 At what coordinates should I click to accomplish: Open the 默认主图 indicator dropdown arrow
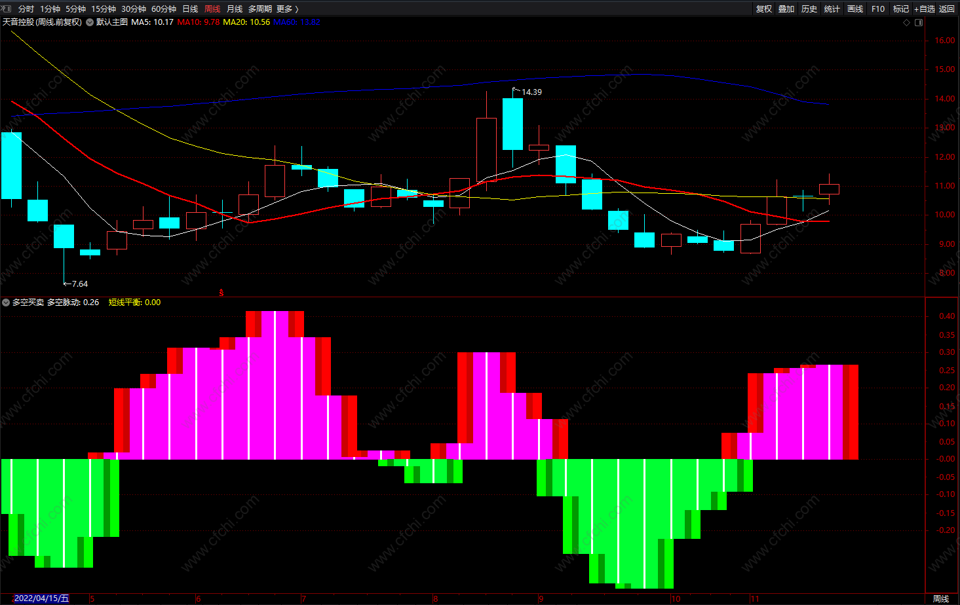[x=90, y=22]
